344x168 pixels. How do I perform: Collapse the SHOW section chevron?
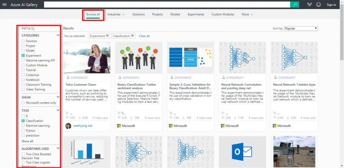coord(58,97)
